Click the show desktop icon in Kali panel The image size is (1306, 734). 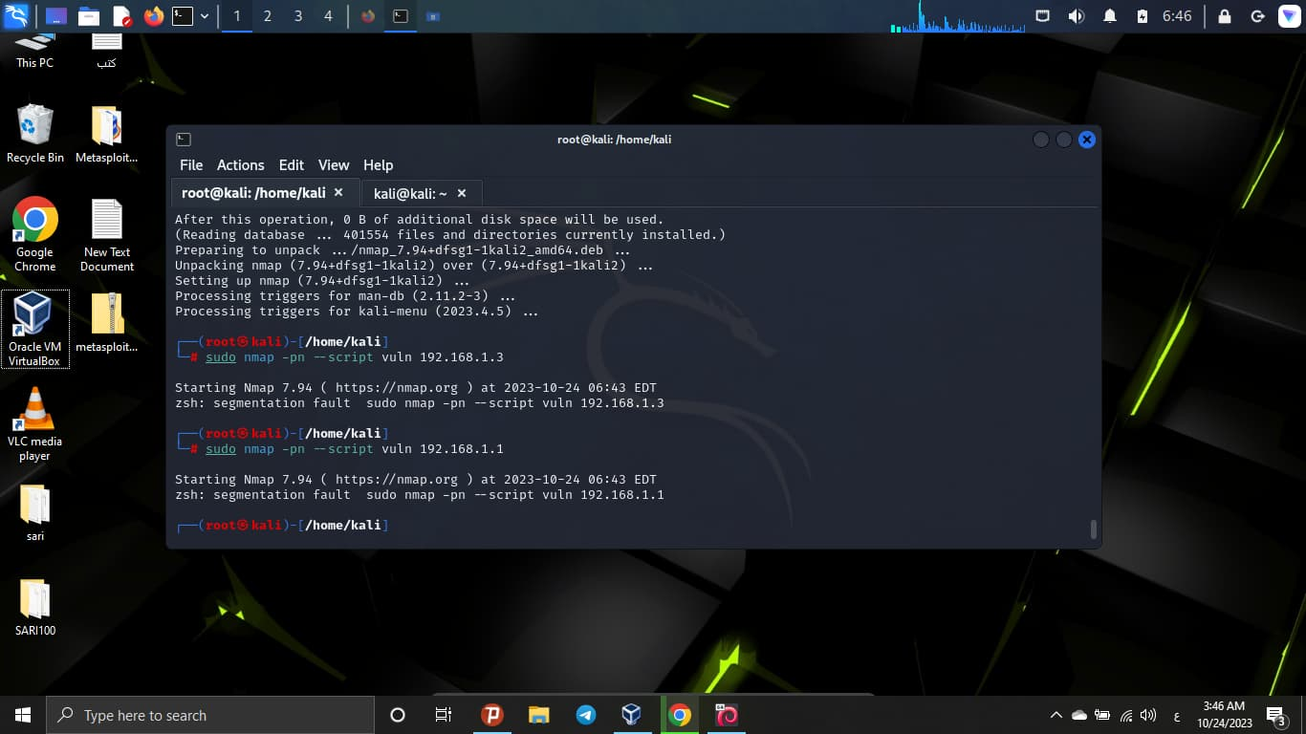[x=56, y=16]
